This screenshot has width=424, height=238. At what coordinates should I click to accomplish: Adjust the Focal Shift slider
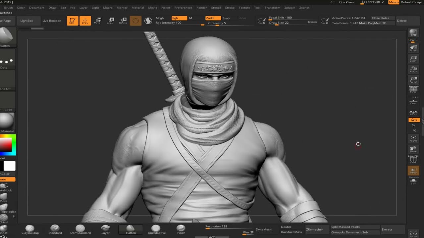click(x=293, y=18)
